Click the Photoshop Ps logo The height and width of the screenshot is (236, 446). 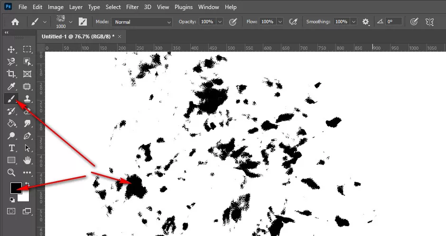tap(8, 7)
